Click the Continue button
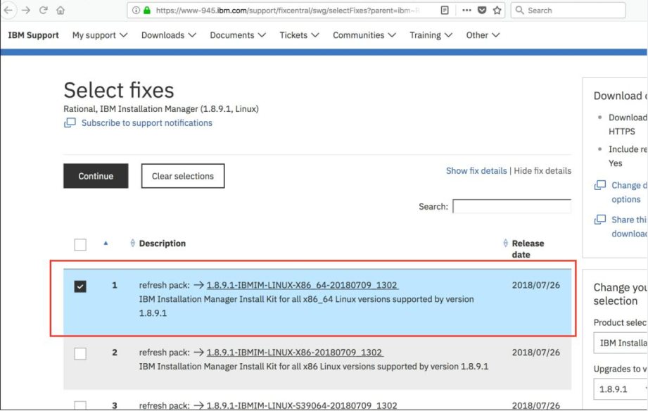 (x=95, y=176)
